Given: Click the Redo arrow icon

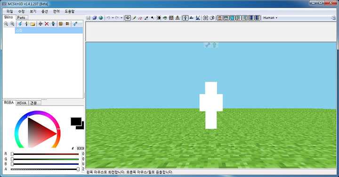Looking at the screenshot, I should [117, 18].
